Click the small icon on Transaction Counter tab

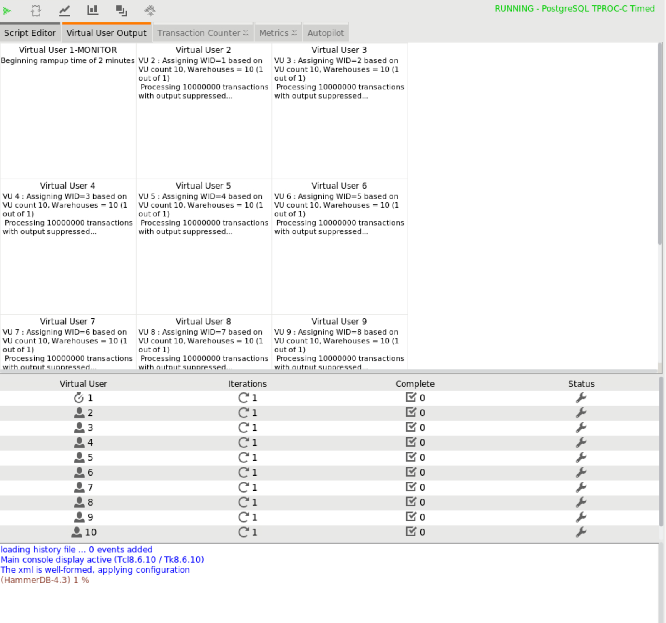246,32
